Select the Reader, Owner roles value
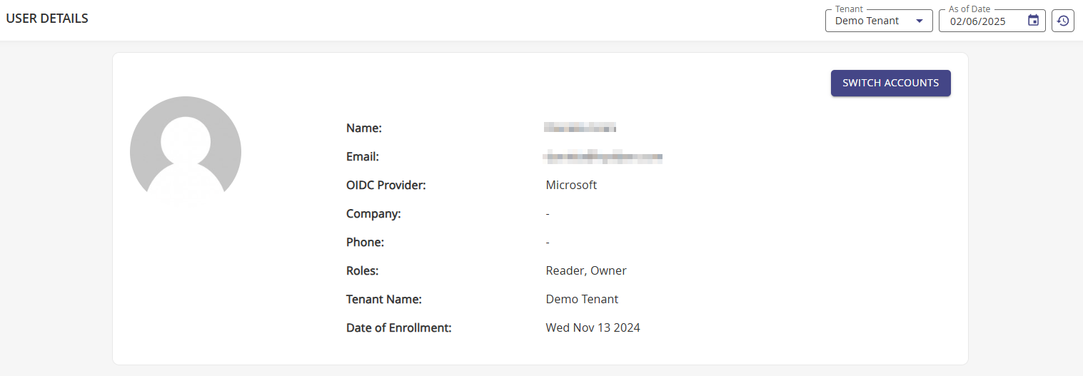The image size is (1083, 376). (586, 271)
